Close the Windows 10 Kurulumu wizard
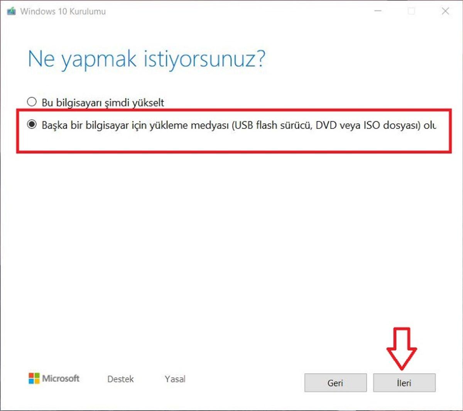 click(x=446, y=12)
